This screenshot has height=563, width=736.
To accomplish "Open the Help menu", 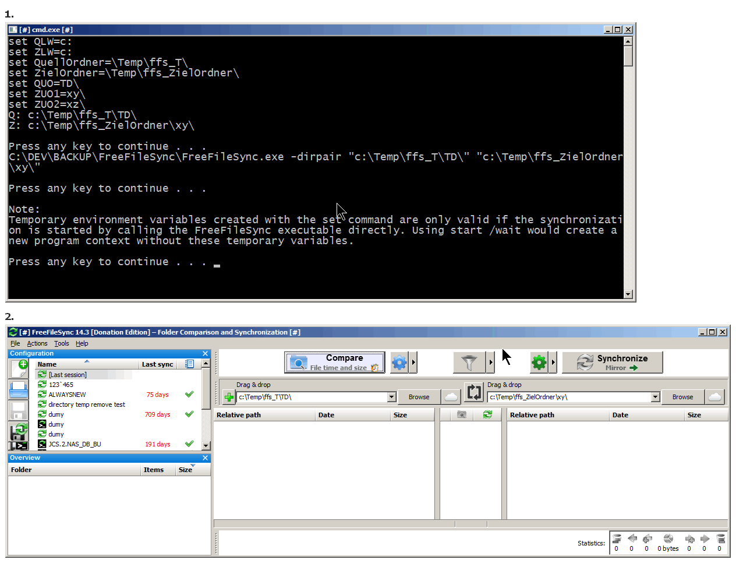I will coord(82,343).
